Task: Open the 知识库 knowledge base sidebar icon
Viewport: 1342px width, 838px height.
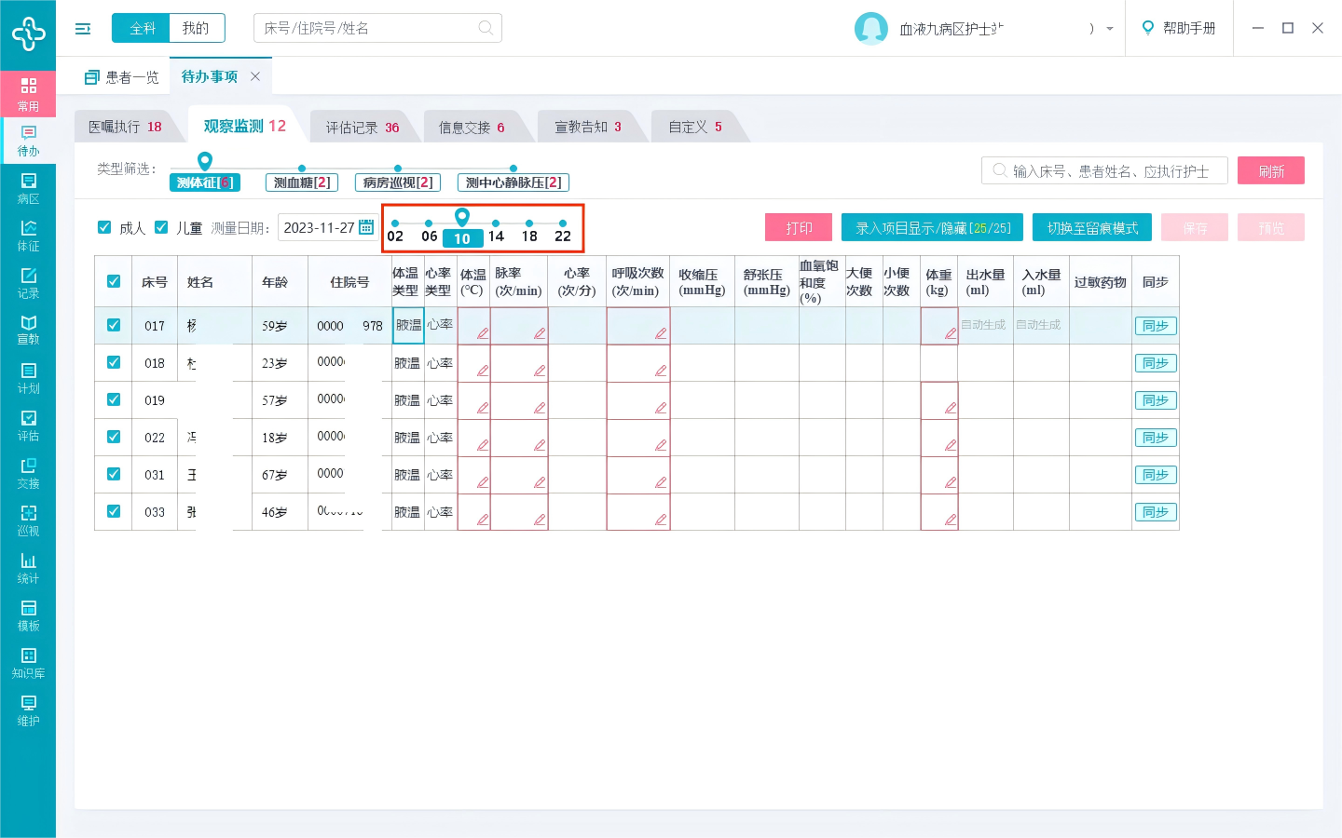Action: click(28, 662)
